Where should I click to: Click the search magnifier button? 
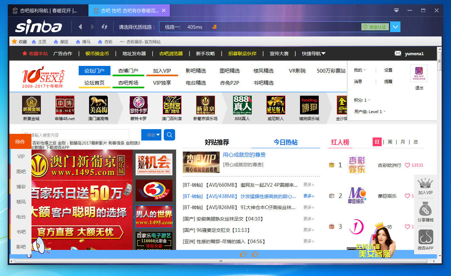click(169, 134)
